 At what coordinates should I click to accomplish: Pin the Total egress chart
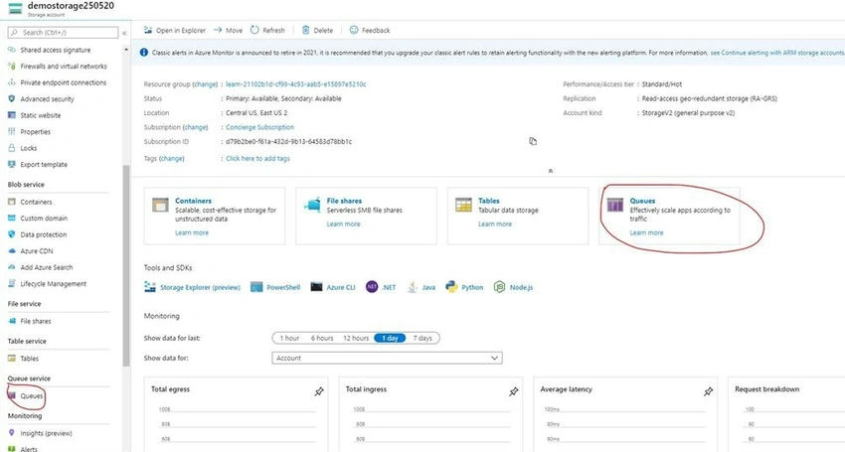coord(319,391)
